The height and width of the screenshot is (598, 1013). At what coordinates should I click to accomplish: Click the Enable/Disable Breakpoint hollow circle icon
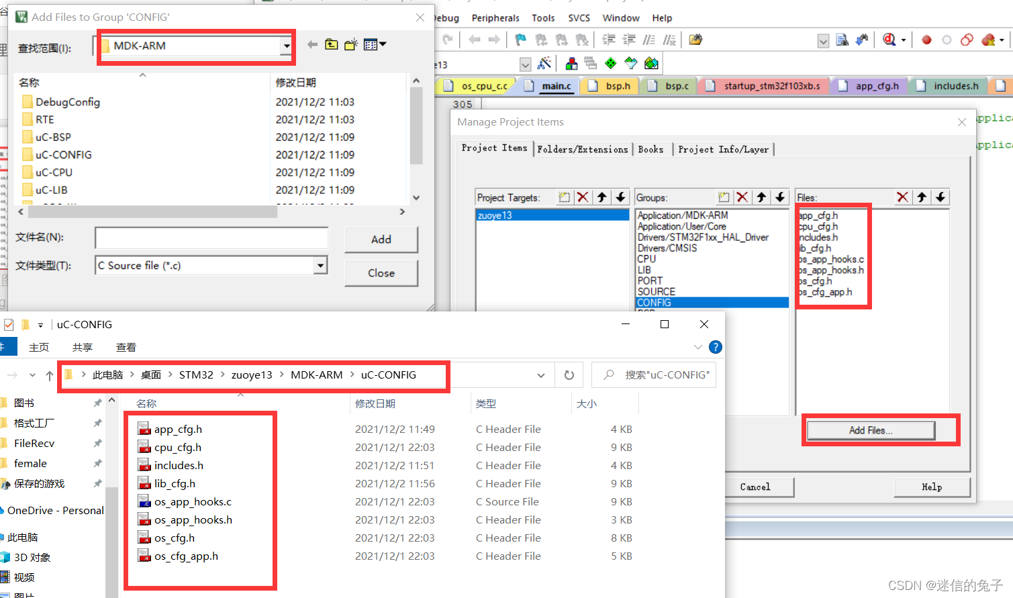947,40
